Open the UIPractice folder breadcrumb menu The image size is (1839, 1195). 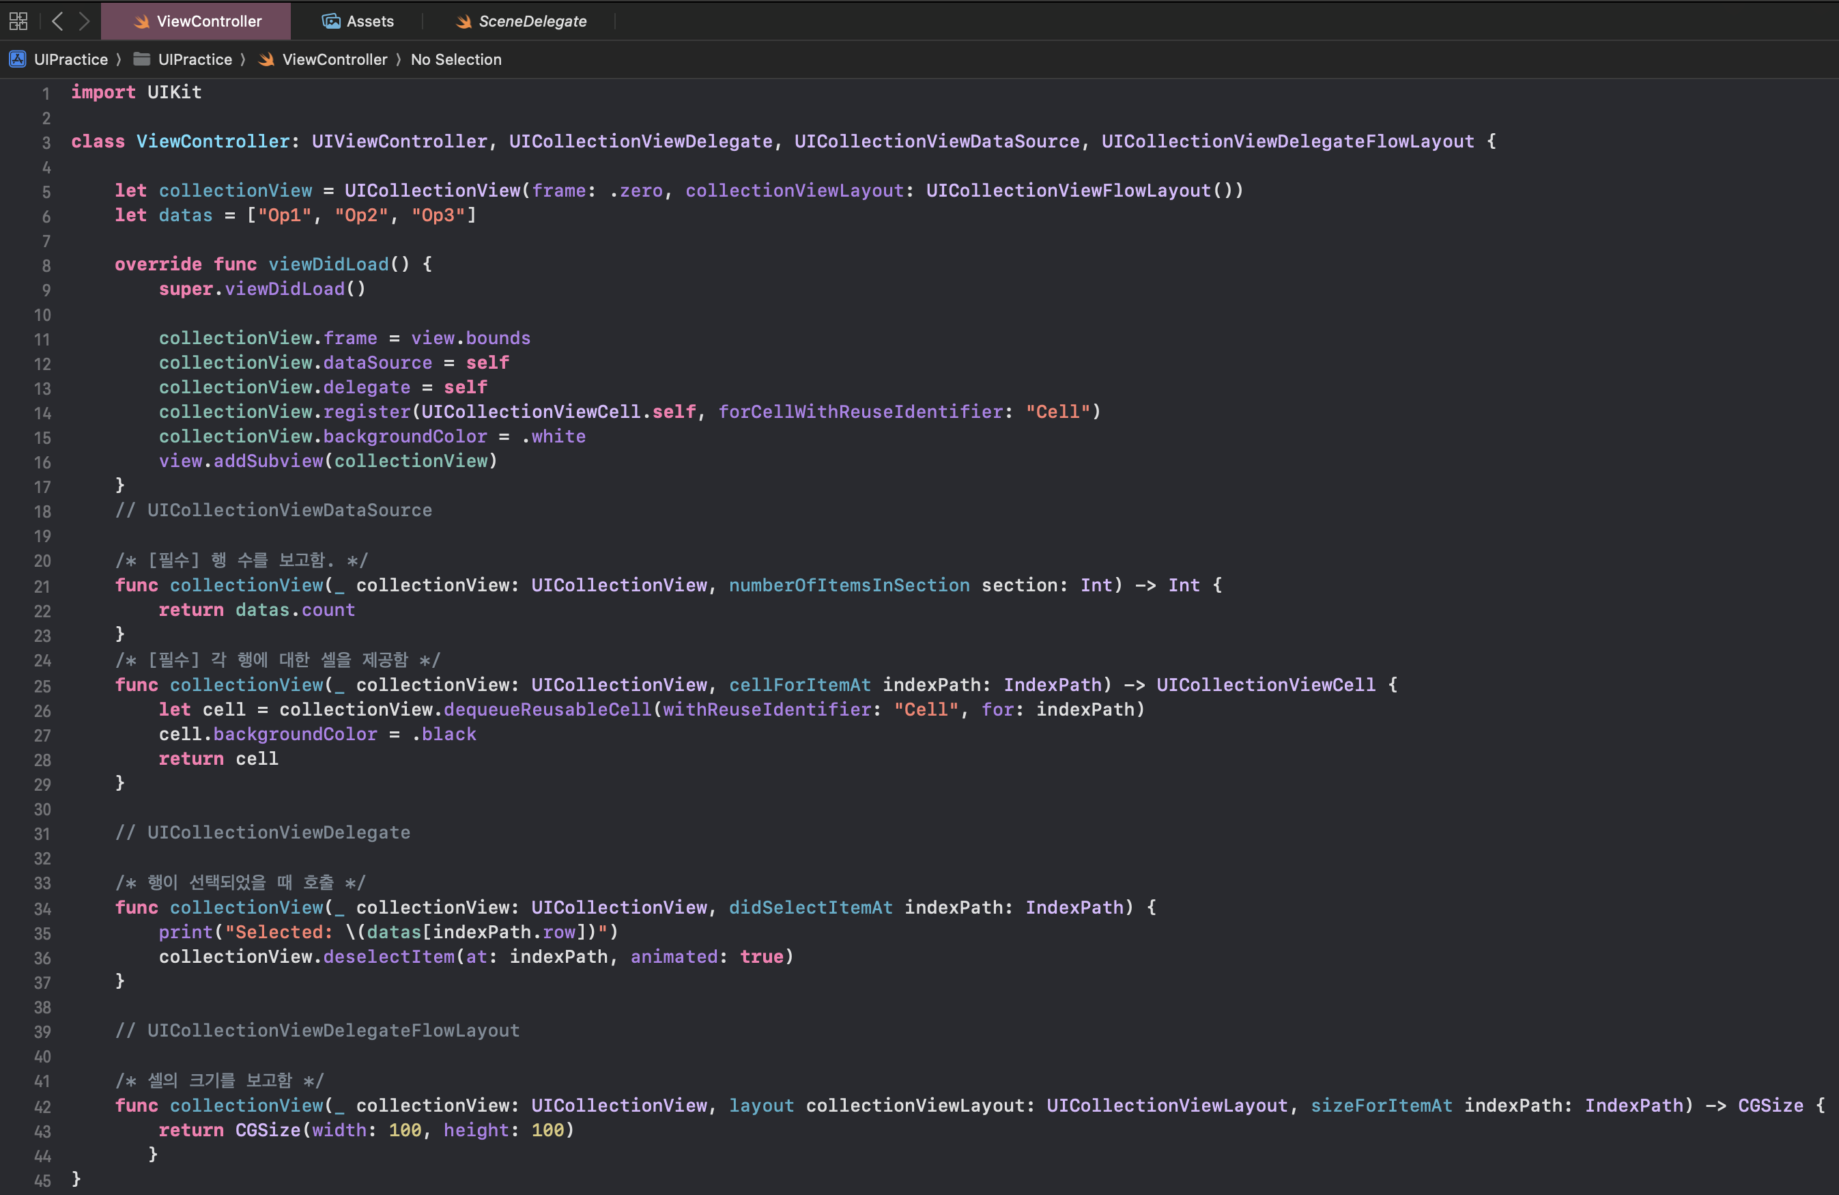pos(195,59)
